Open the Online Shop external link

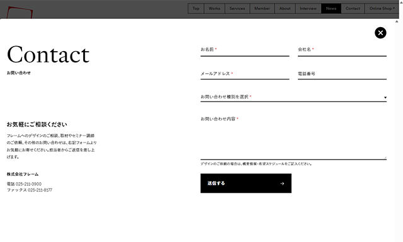tap(382, 8)
